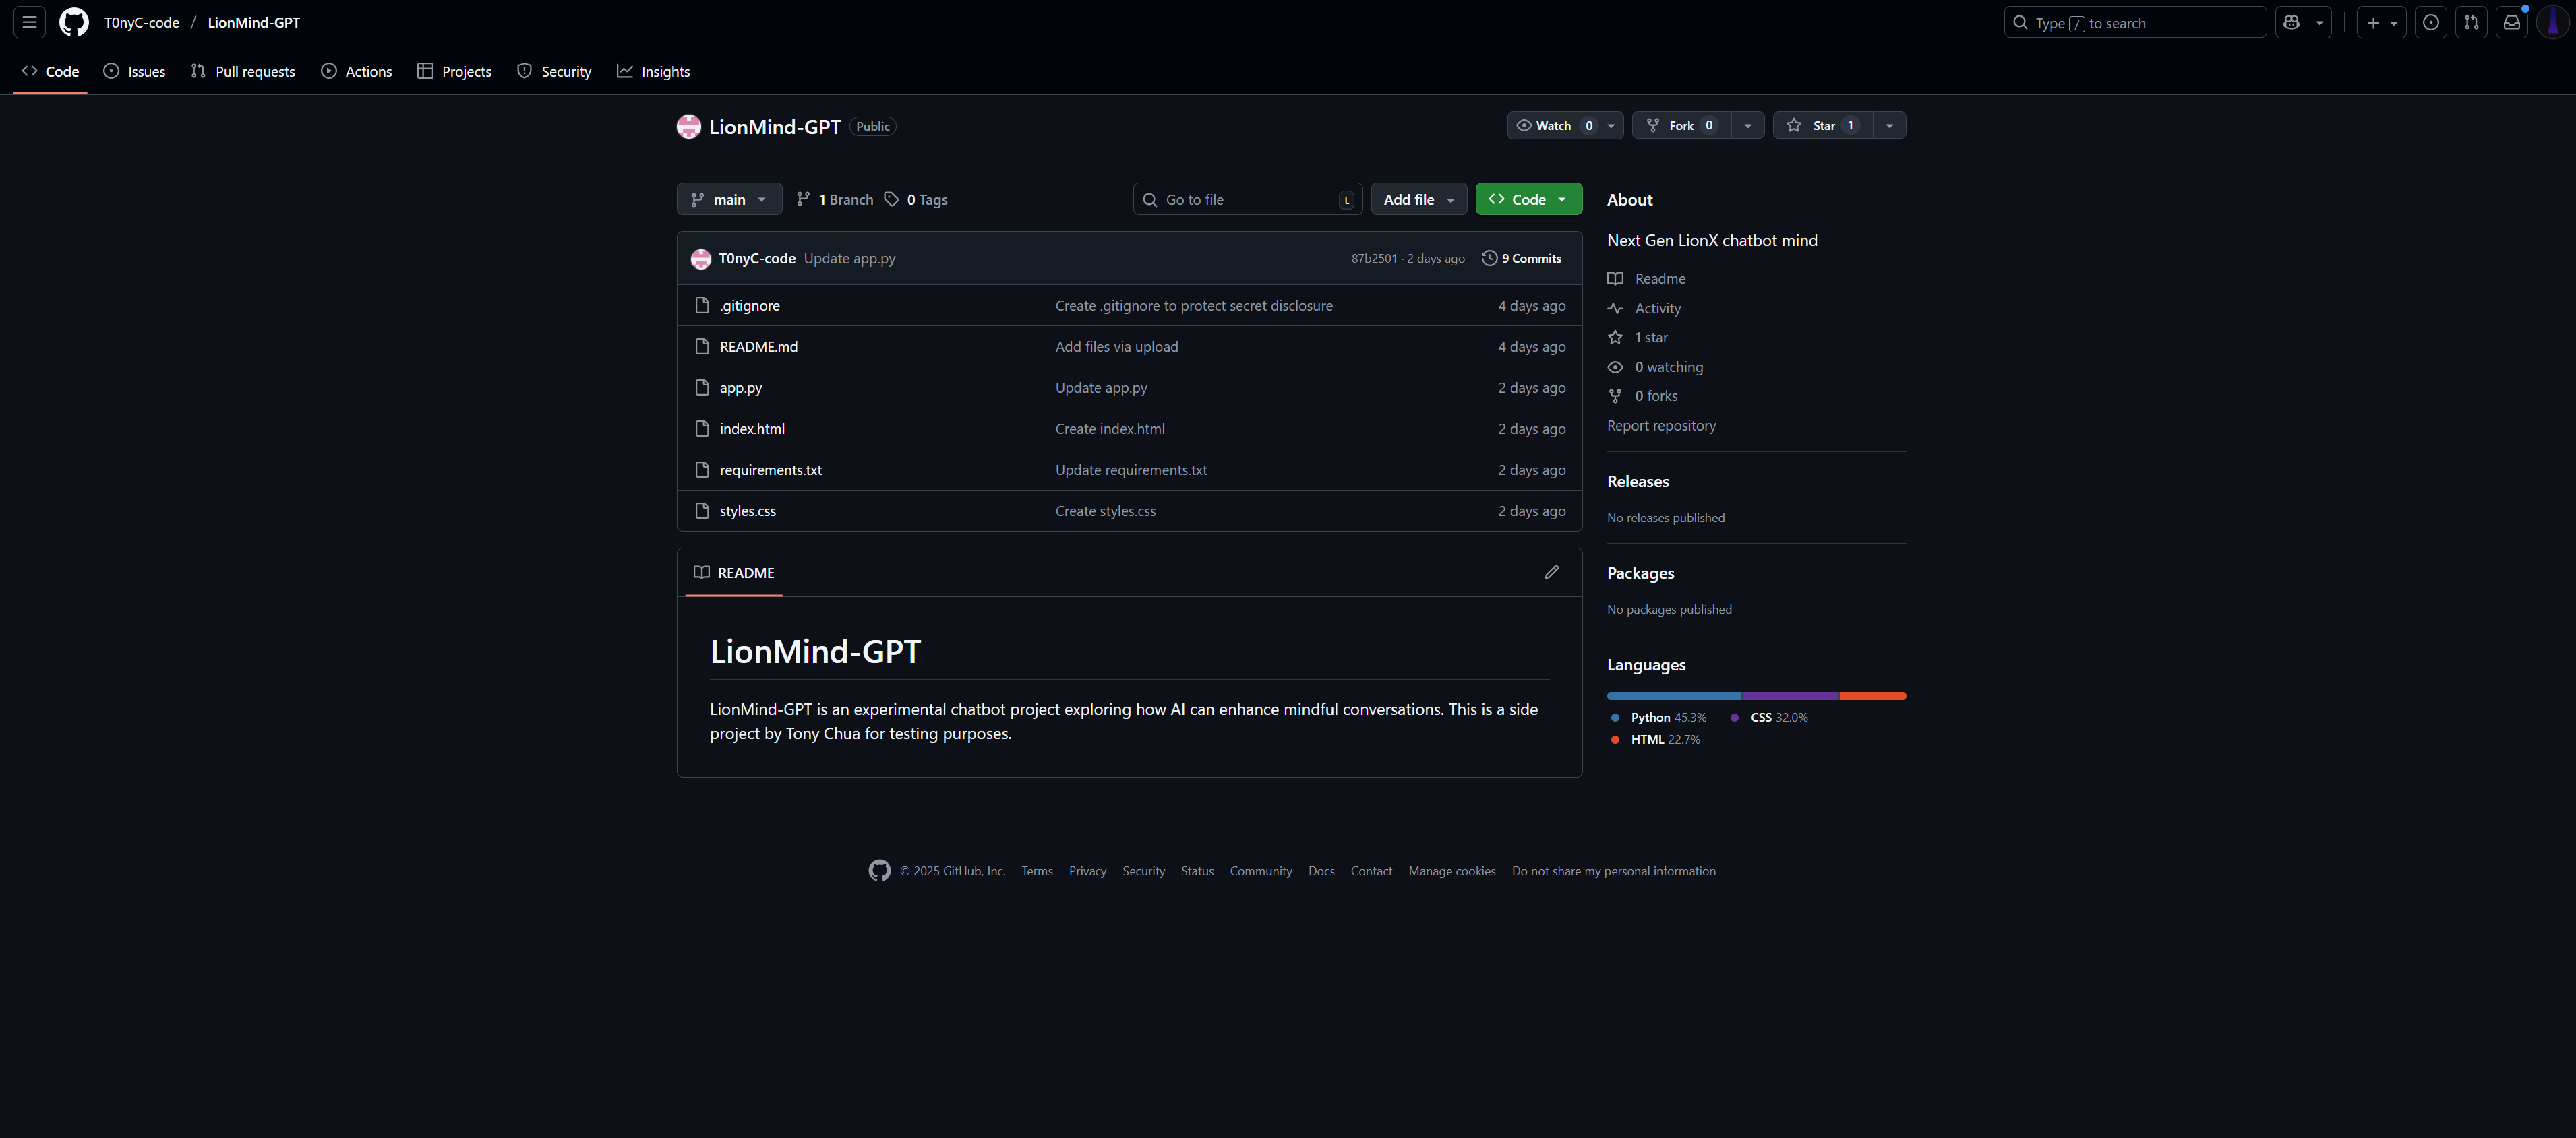
Task: Edit README with the pencil icon
Action: 1551,573
